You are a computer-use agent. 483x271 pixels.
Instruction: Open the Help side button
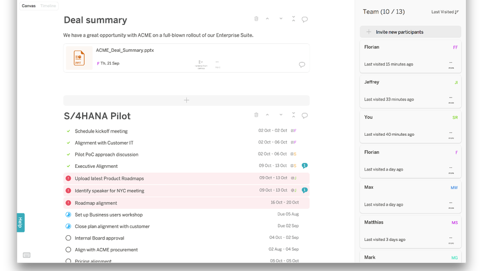coord(20,222)
